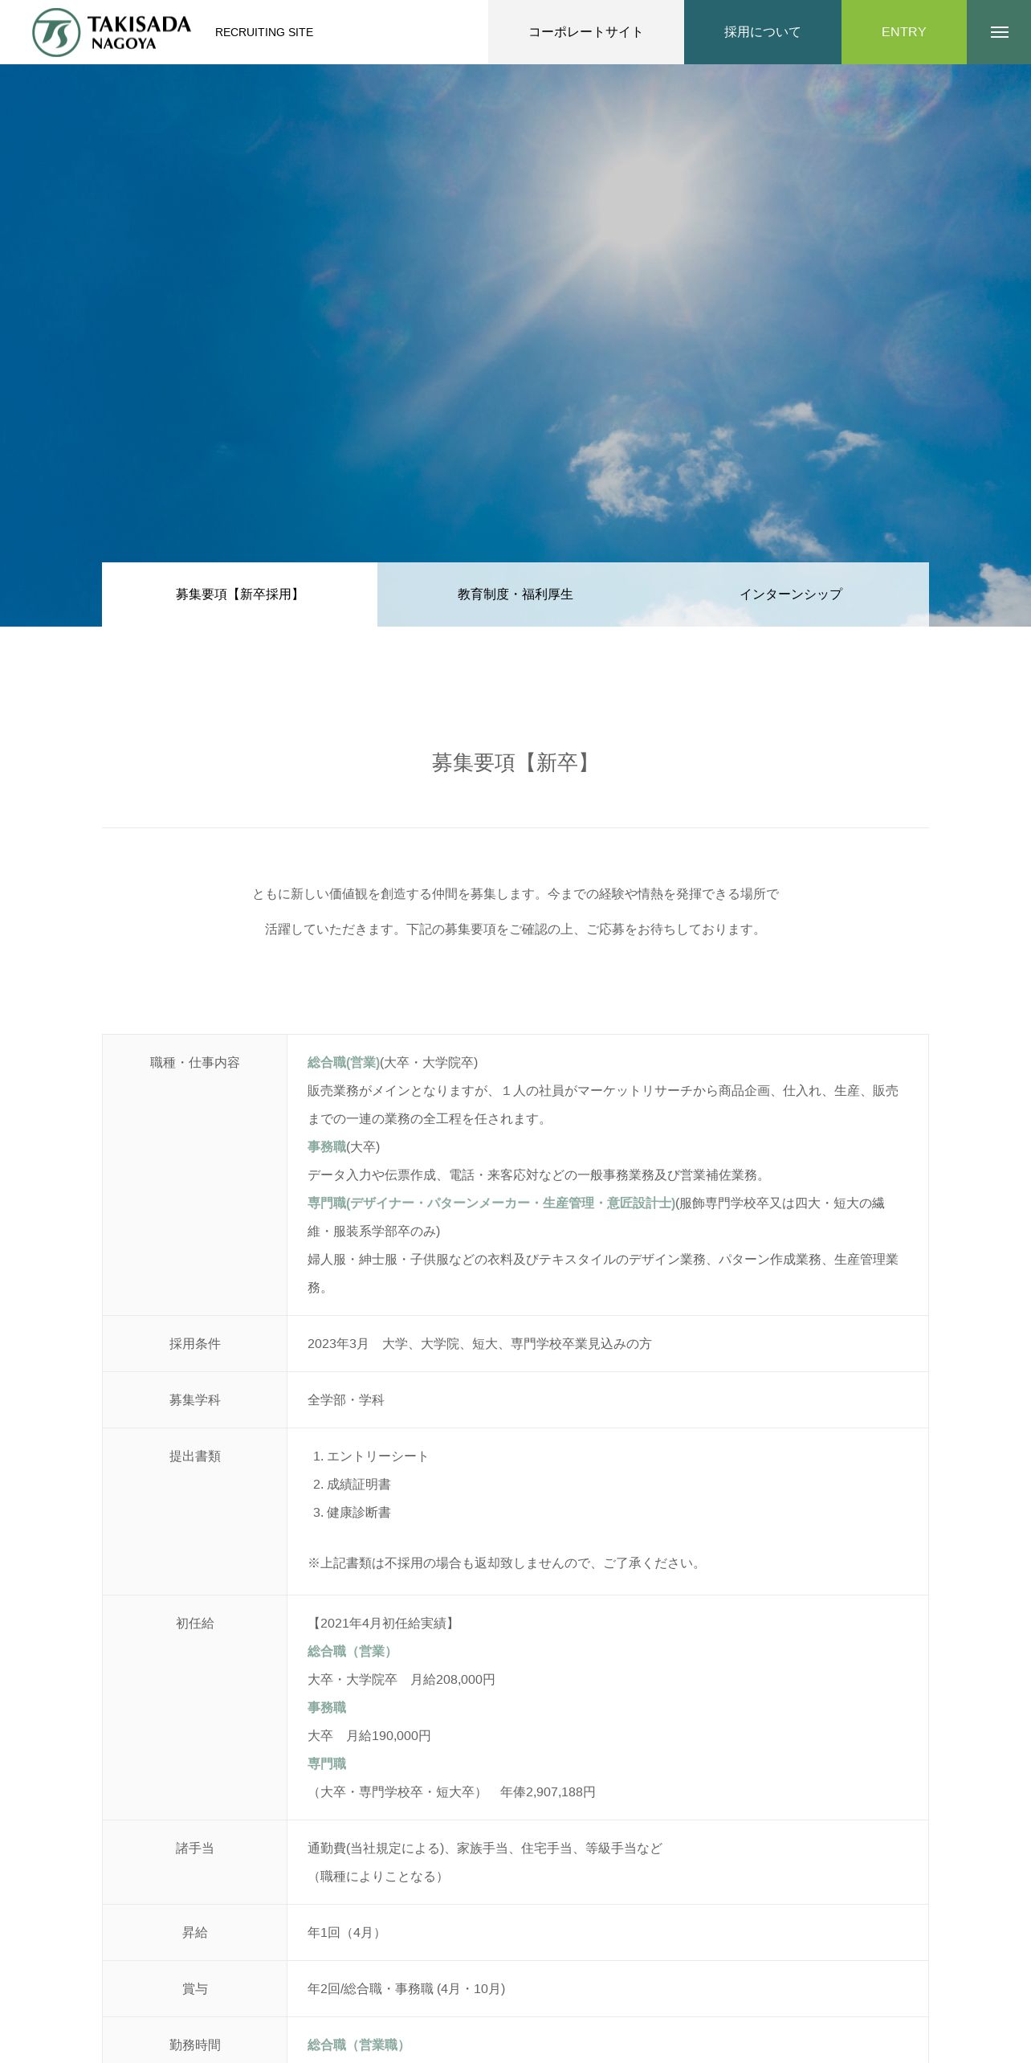Click the 専門職(デザイナー・パターンメーカー heading

click(491, 1203)
